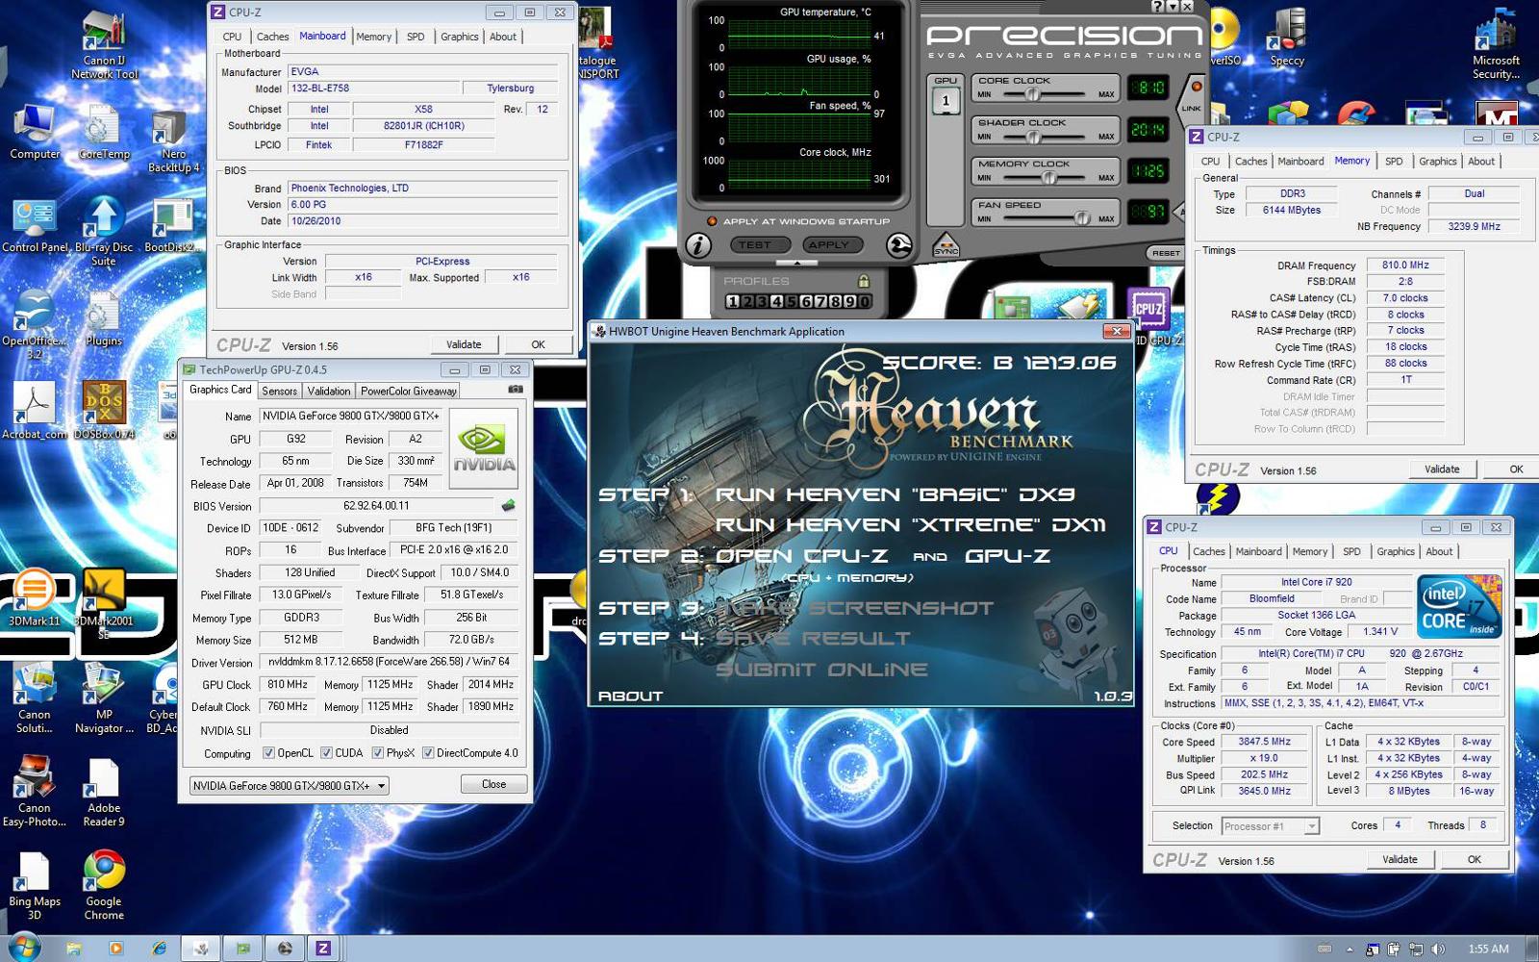Collapse Profiles panel with arrow handle
The image size is (1539, 962).
click(x=795, y=264)
